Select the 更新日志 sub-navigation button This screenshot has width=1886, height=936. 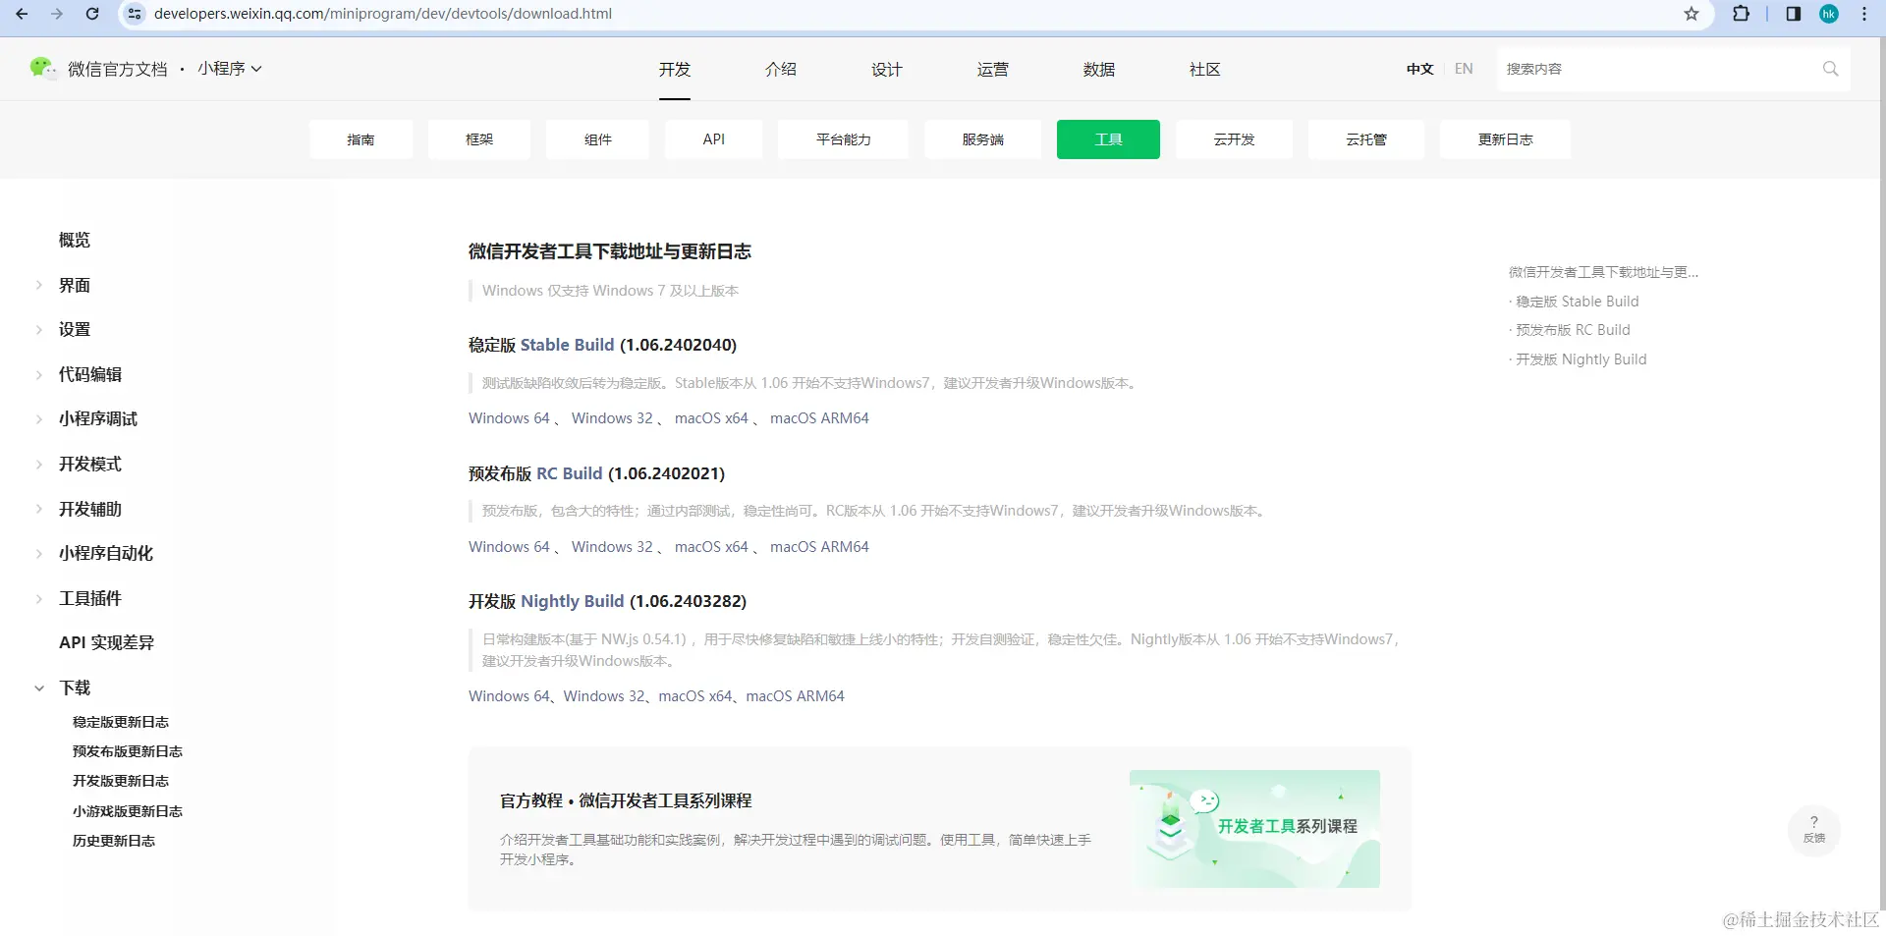tap(1505, 139)
